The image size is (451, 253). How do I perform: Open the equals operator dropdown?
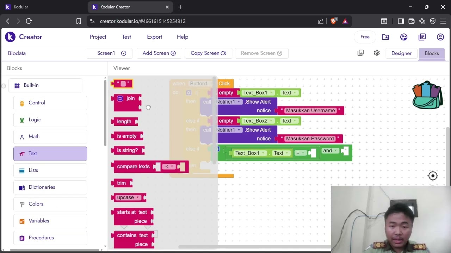point(301,153)
